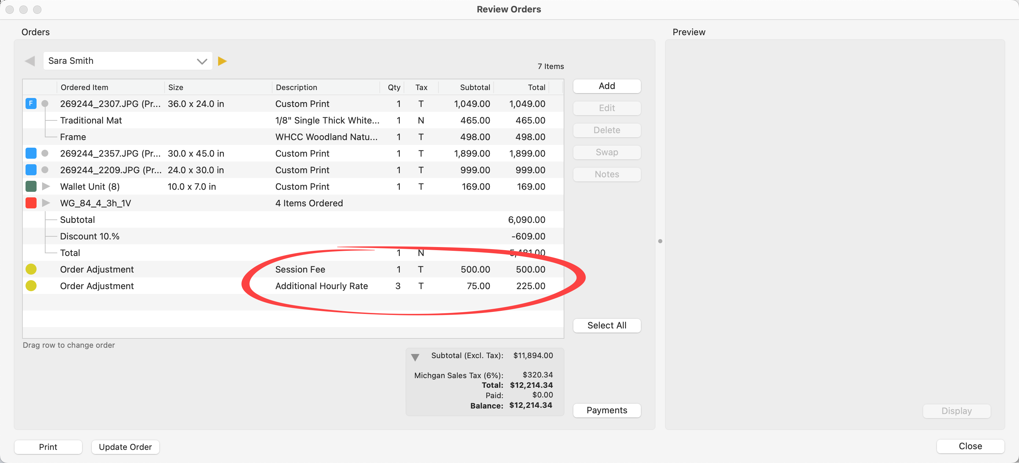Select the Traditional Mat row
The width and height of the screenshot is (1019, 463).
tap(91, 120)
